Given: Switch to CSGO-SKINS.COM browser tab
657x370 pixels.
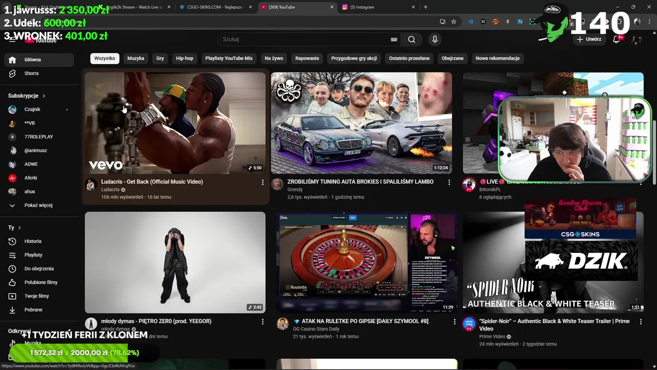Looking at the screenshot, I should (215, 7).
